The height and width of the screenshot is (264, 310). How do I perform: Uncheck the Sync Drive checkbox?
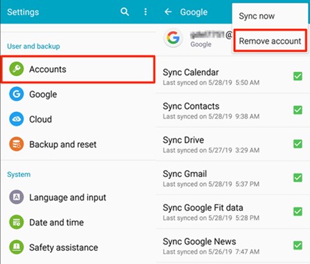pos(298,144)
